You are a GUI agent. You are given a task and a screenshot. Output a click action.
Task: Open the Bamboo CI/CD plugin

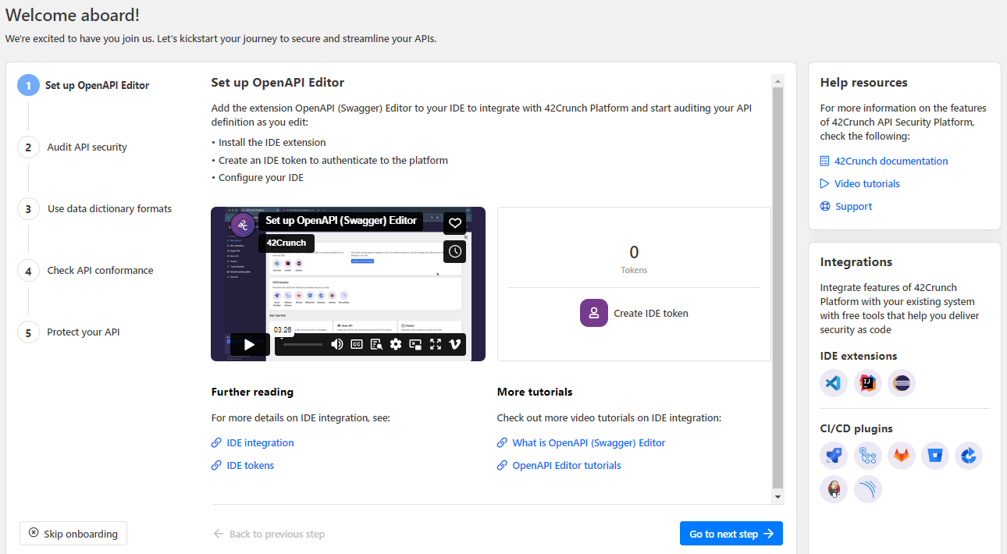click(x=969, y=456)
